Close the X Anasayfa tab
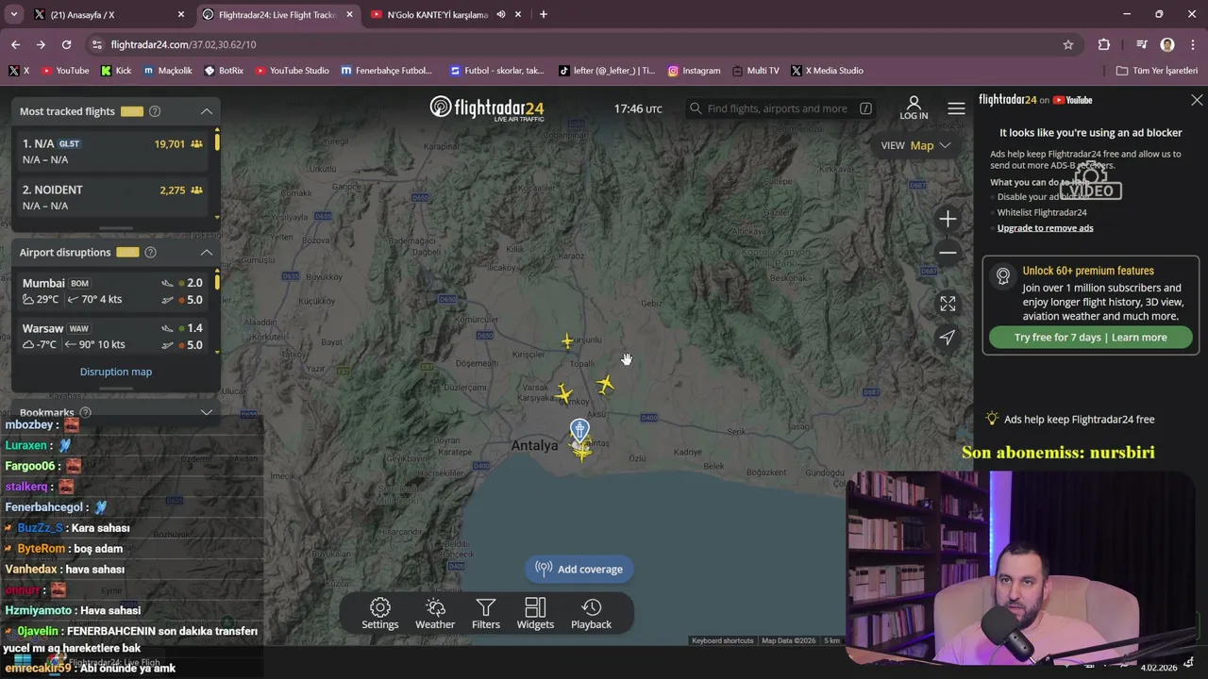This screenshot has width=1208, height=679. 181,14
